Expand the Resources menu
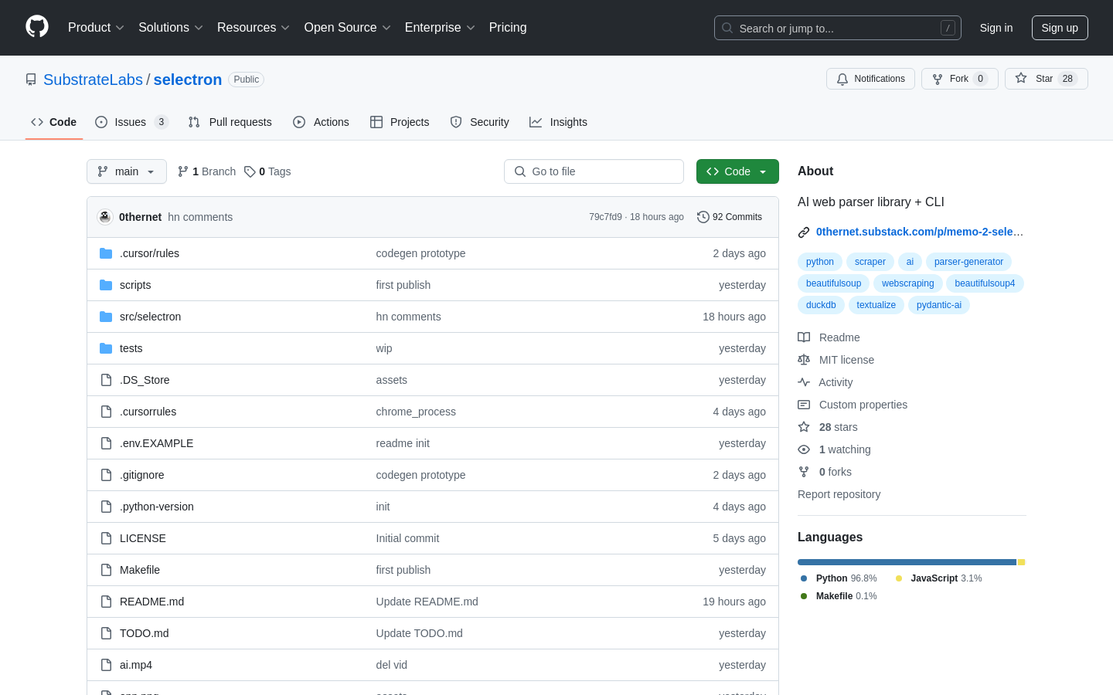This screenshot has width=1113, height=695. (x=254, y=28)
